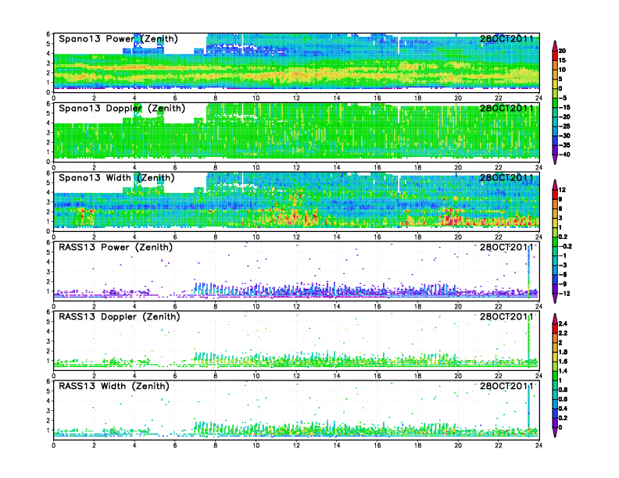Click height tick 3 on RASS13 Width y-axis

tap(48, 411)
